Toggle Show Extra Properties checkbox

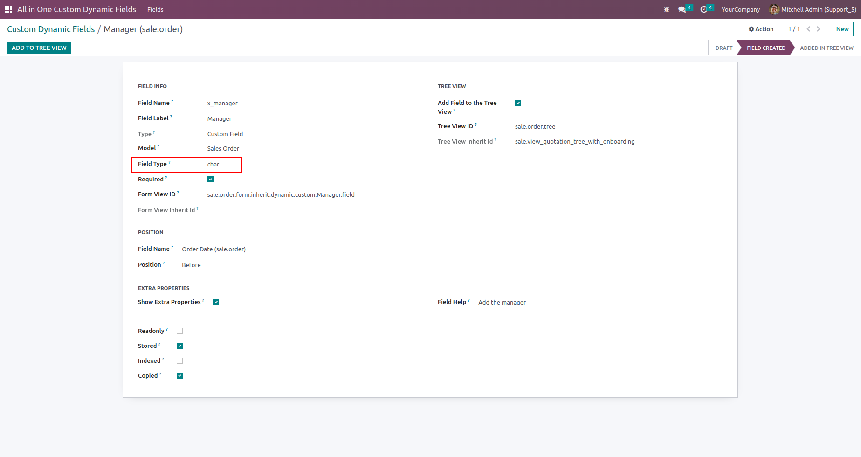pos(216,302)
